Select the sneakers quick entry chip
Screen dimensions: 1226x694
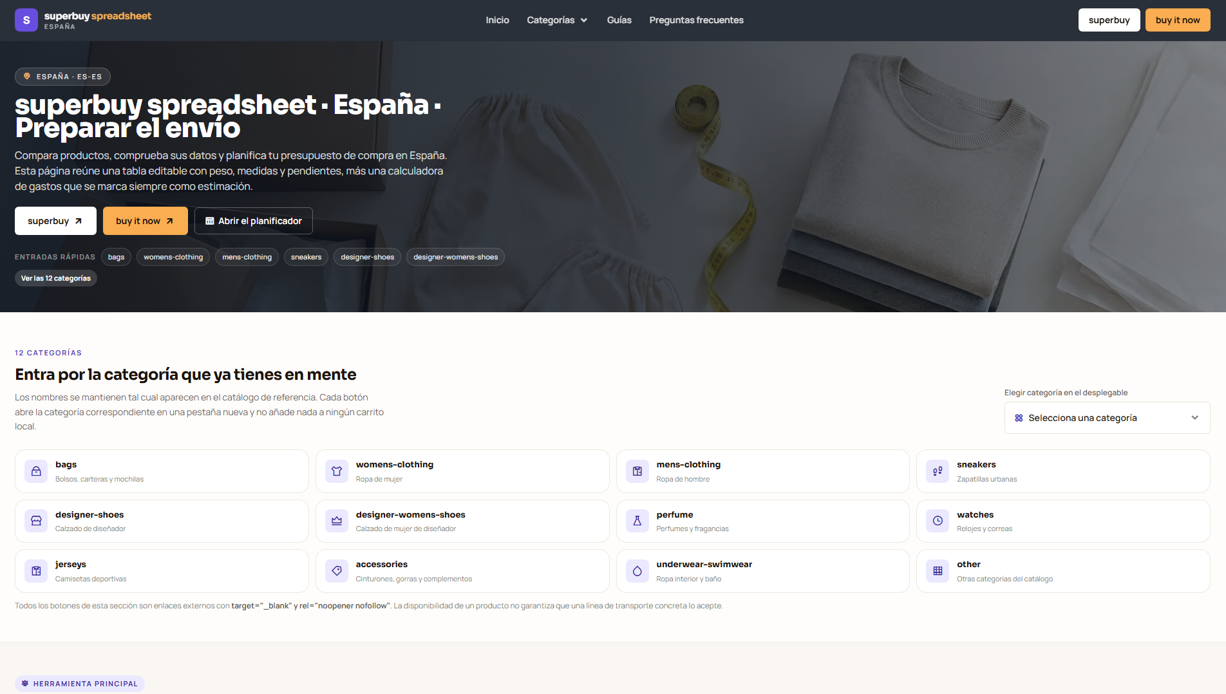pyautogui.click(x=306, y=257)
